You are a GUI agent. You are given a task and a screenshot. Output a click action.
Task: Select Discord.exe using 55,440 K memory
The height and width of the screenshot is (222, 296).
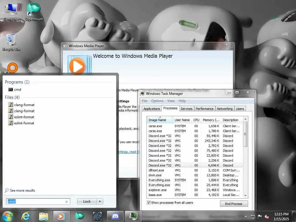pyautogui.click(x=195, y=136)
